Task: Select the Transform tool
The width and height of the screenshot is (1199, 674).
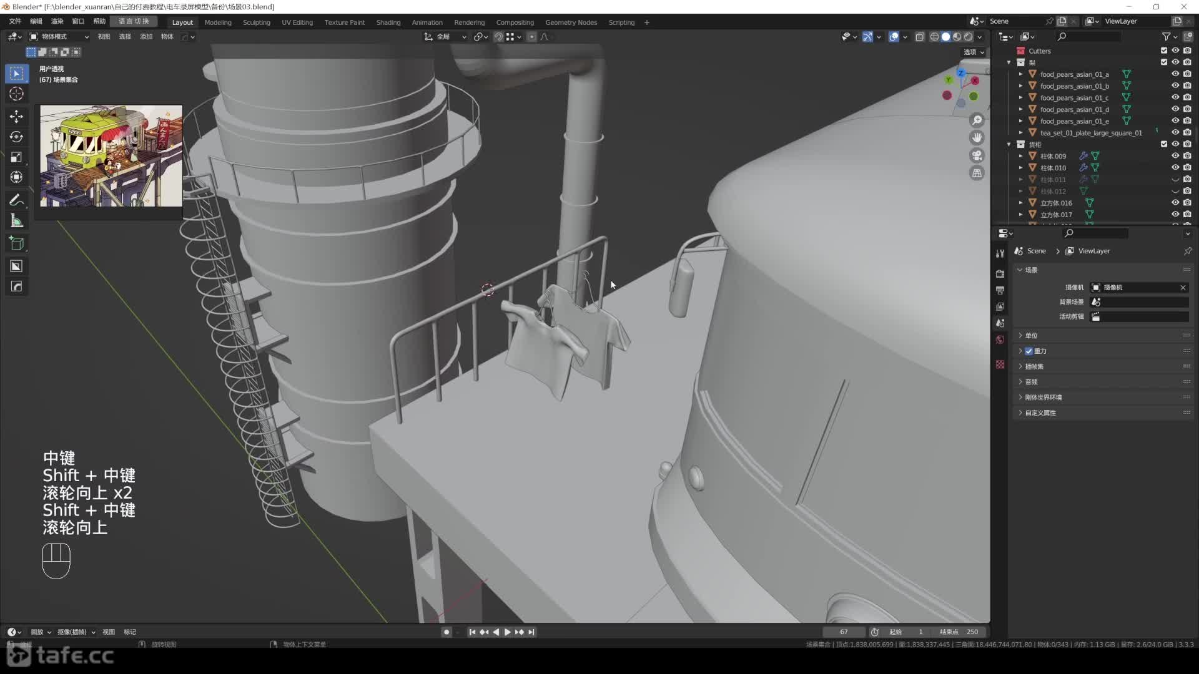Action: [17, 177]
